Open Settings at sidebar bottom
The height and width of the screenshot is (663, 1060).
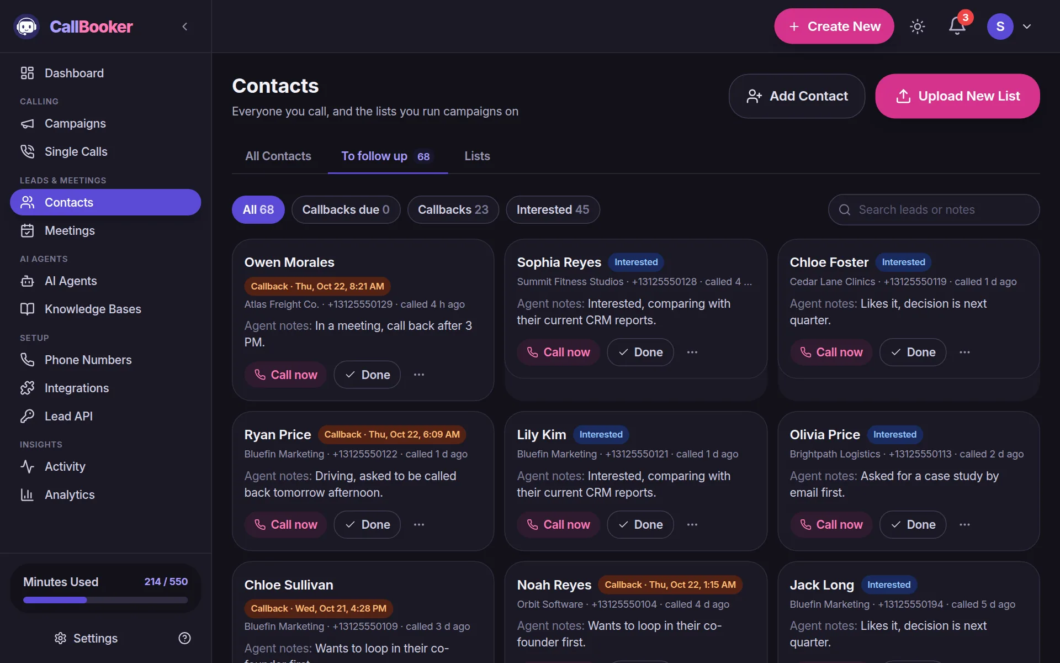click(x=86, y=638)
